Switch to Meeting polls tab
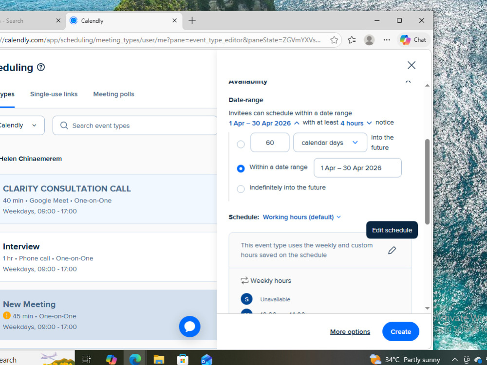487x365 pixels. tap(113, 94)
